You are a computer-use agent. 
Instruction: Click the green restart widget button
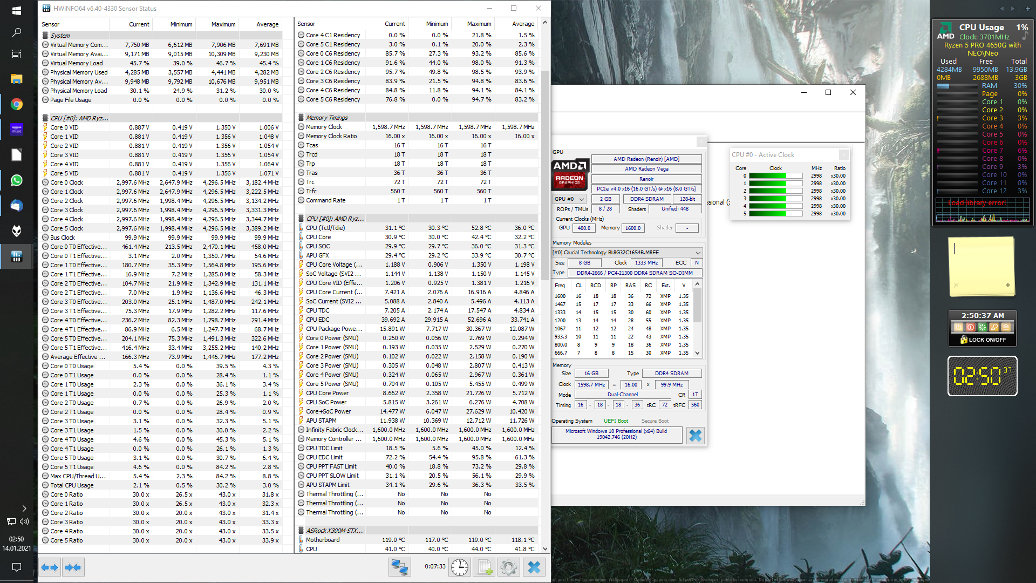point(982,327)
